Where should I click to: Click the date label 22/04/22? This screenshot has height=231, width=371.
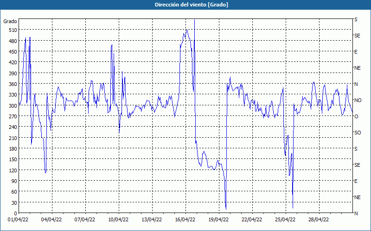[x=252, y=220]
